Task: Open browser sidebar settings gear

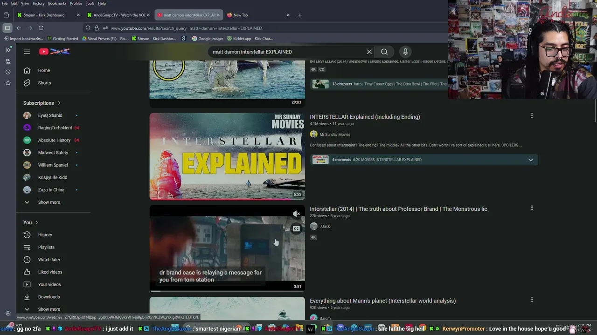Action: click(8, 313)
